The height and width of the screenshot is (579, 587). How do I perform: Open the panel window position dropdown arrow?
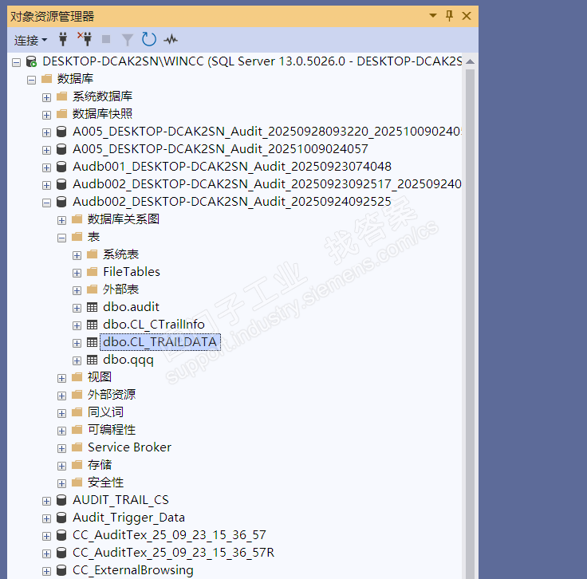tap(433, 16)
